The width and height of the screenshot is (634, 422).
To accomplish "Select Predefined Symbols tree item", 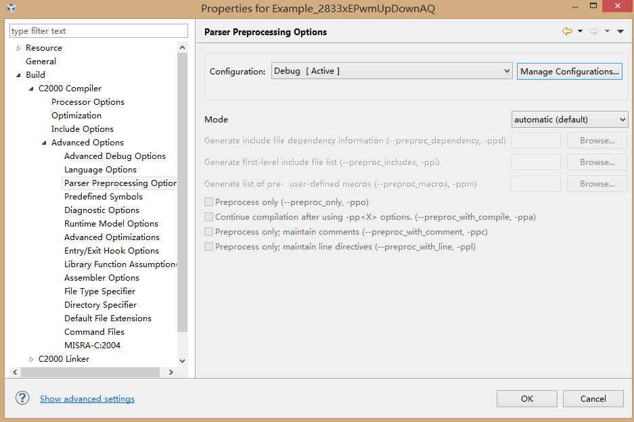I will coord(104,197).
